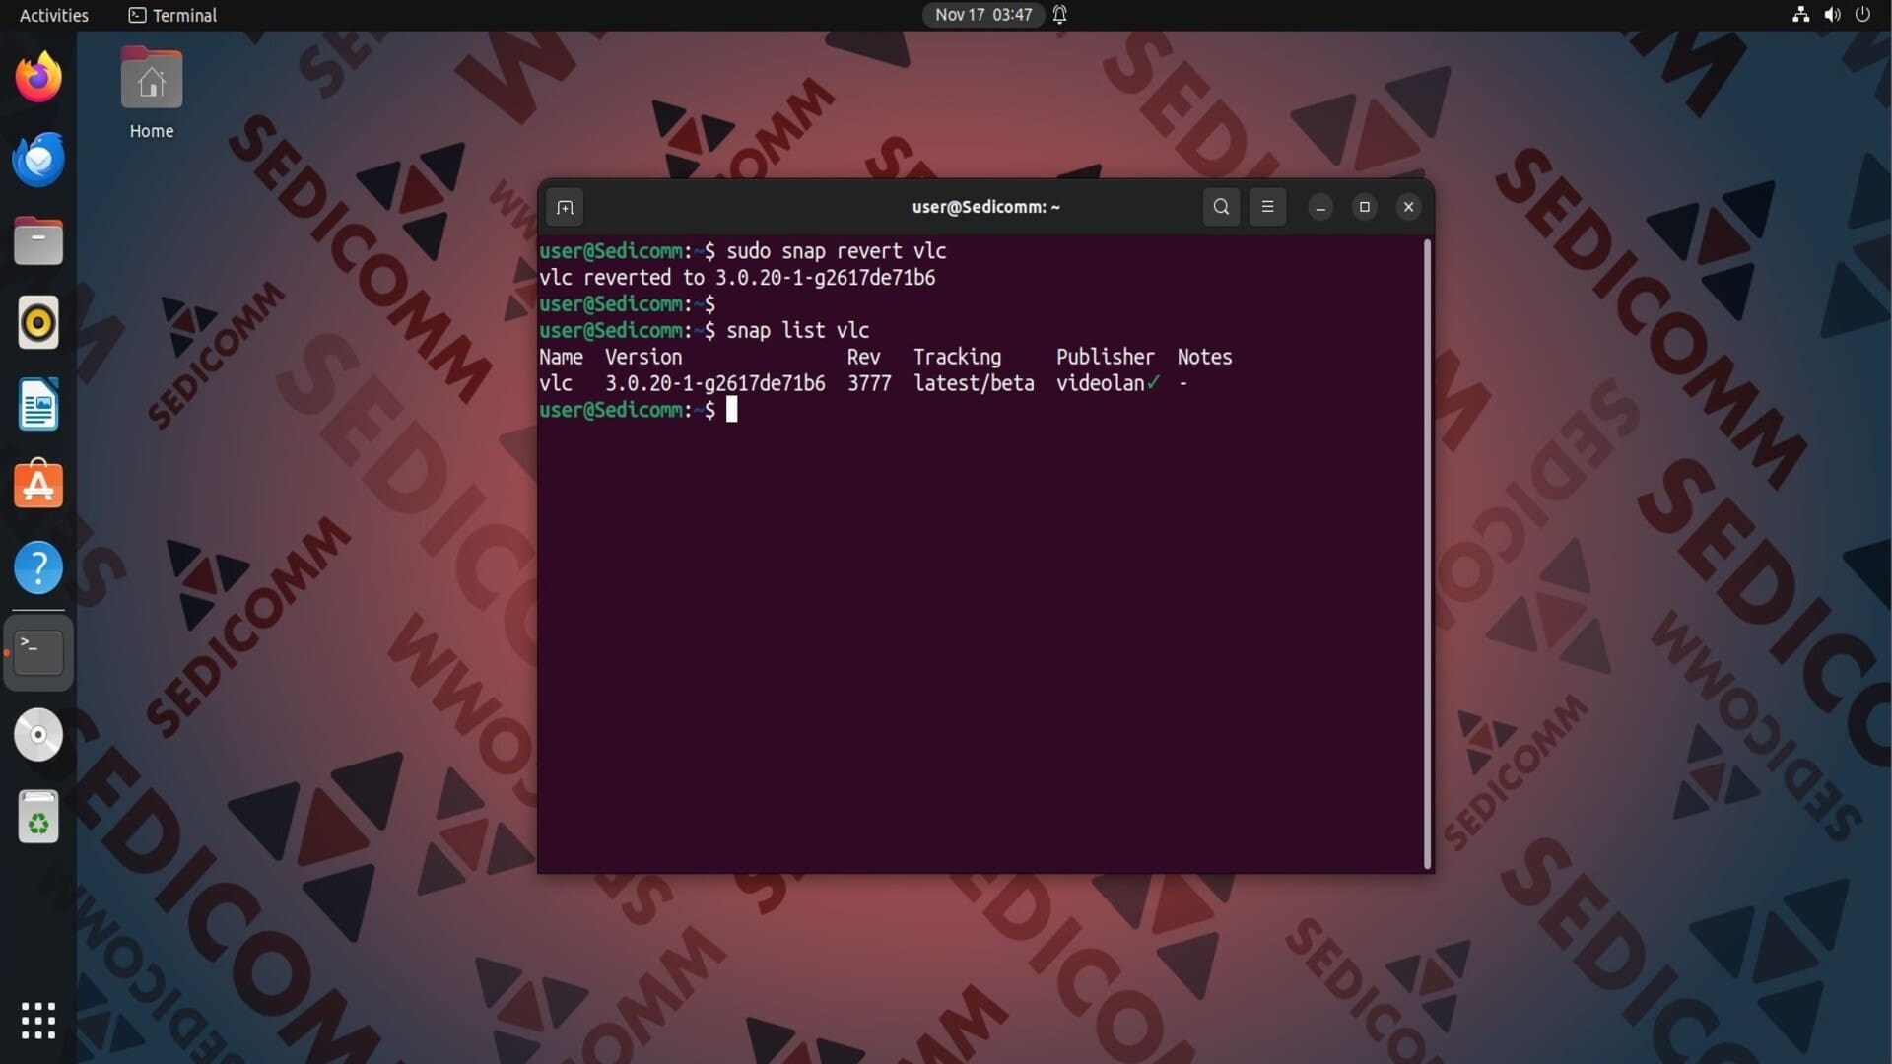
Task: Open LibreOffice Writer from dock
Action: 38,405
